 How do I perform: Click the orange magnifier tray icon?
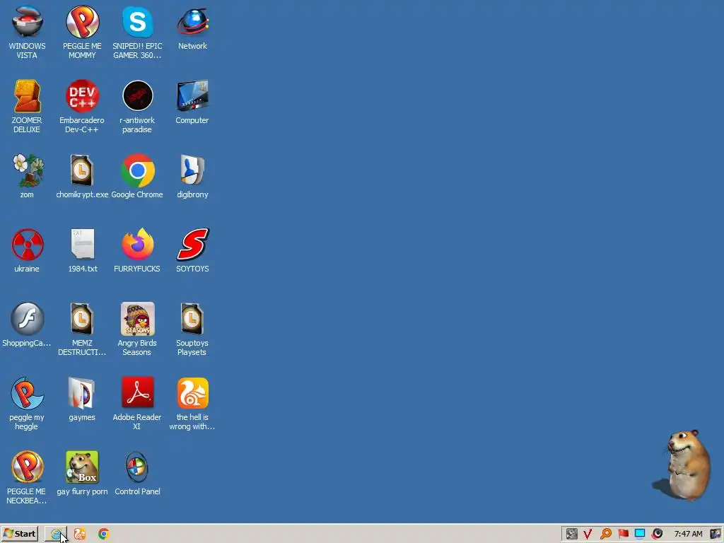pyautogui.click(x=605, y=535)
